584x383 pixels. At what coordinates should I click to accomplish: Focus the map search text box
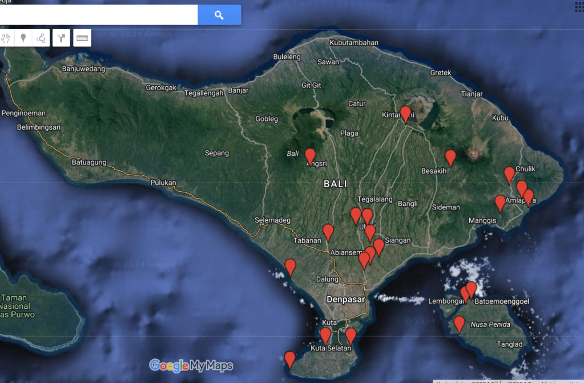click(x=97, y=15)
